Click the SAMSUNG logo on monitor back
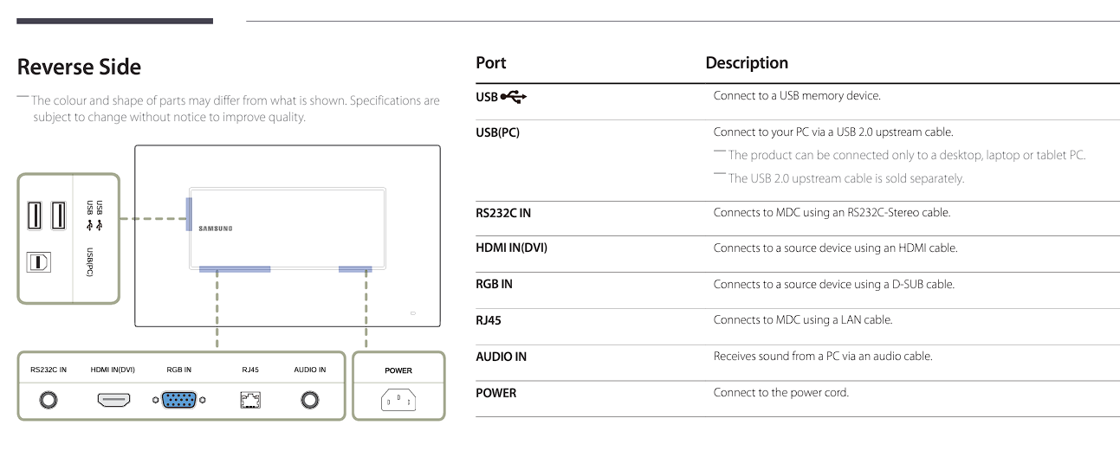This screenshot has height=457, width=1120. click(x=215, y=228)
